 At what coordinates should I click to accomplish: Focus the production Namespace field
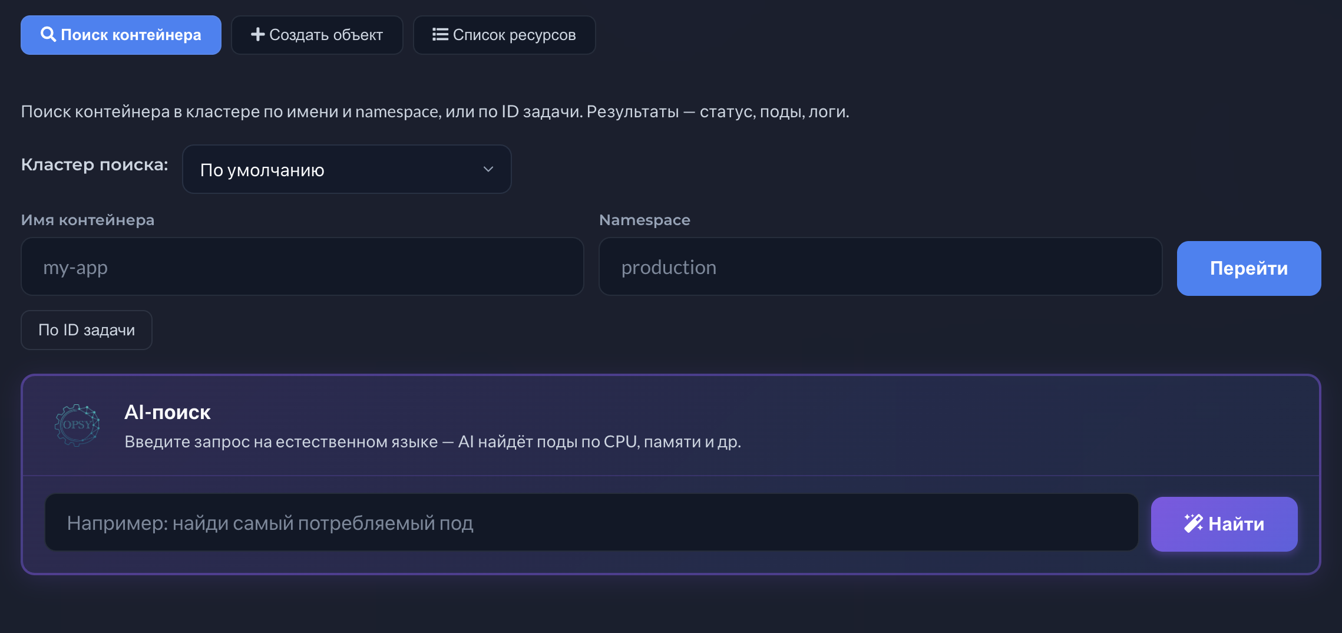tap(880, 266)
